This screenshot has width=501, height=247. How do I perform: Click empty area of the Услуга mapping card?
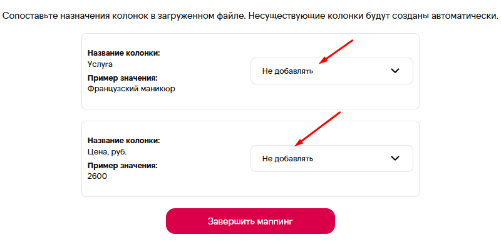pos(208,99)
